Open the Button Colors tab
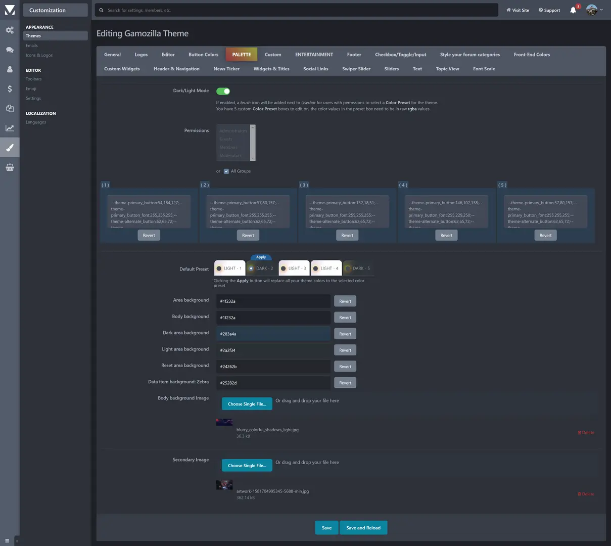 [203, 55]
